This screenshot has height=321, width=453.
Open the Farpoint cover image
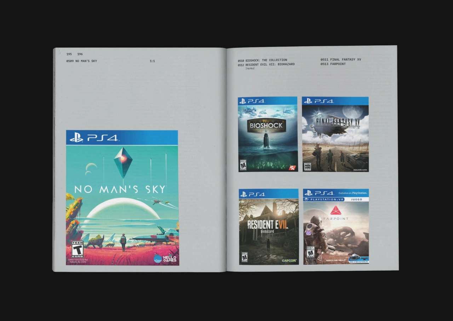[336, 226]
